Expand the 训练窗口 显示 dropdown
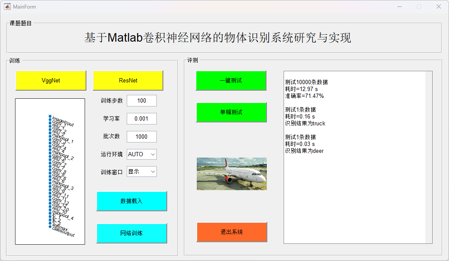Viewport: 449px width, 261px height. coord(142,171)
